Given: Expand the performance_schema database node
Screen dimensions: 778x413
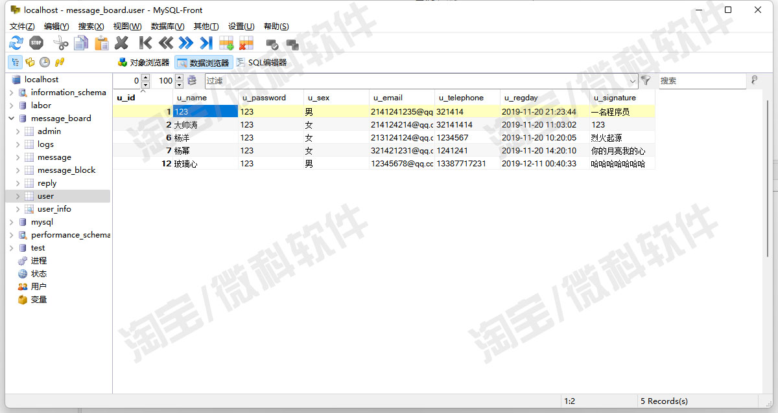Looking at the screenshot, I should 12,235.
